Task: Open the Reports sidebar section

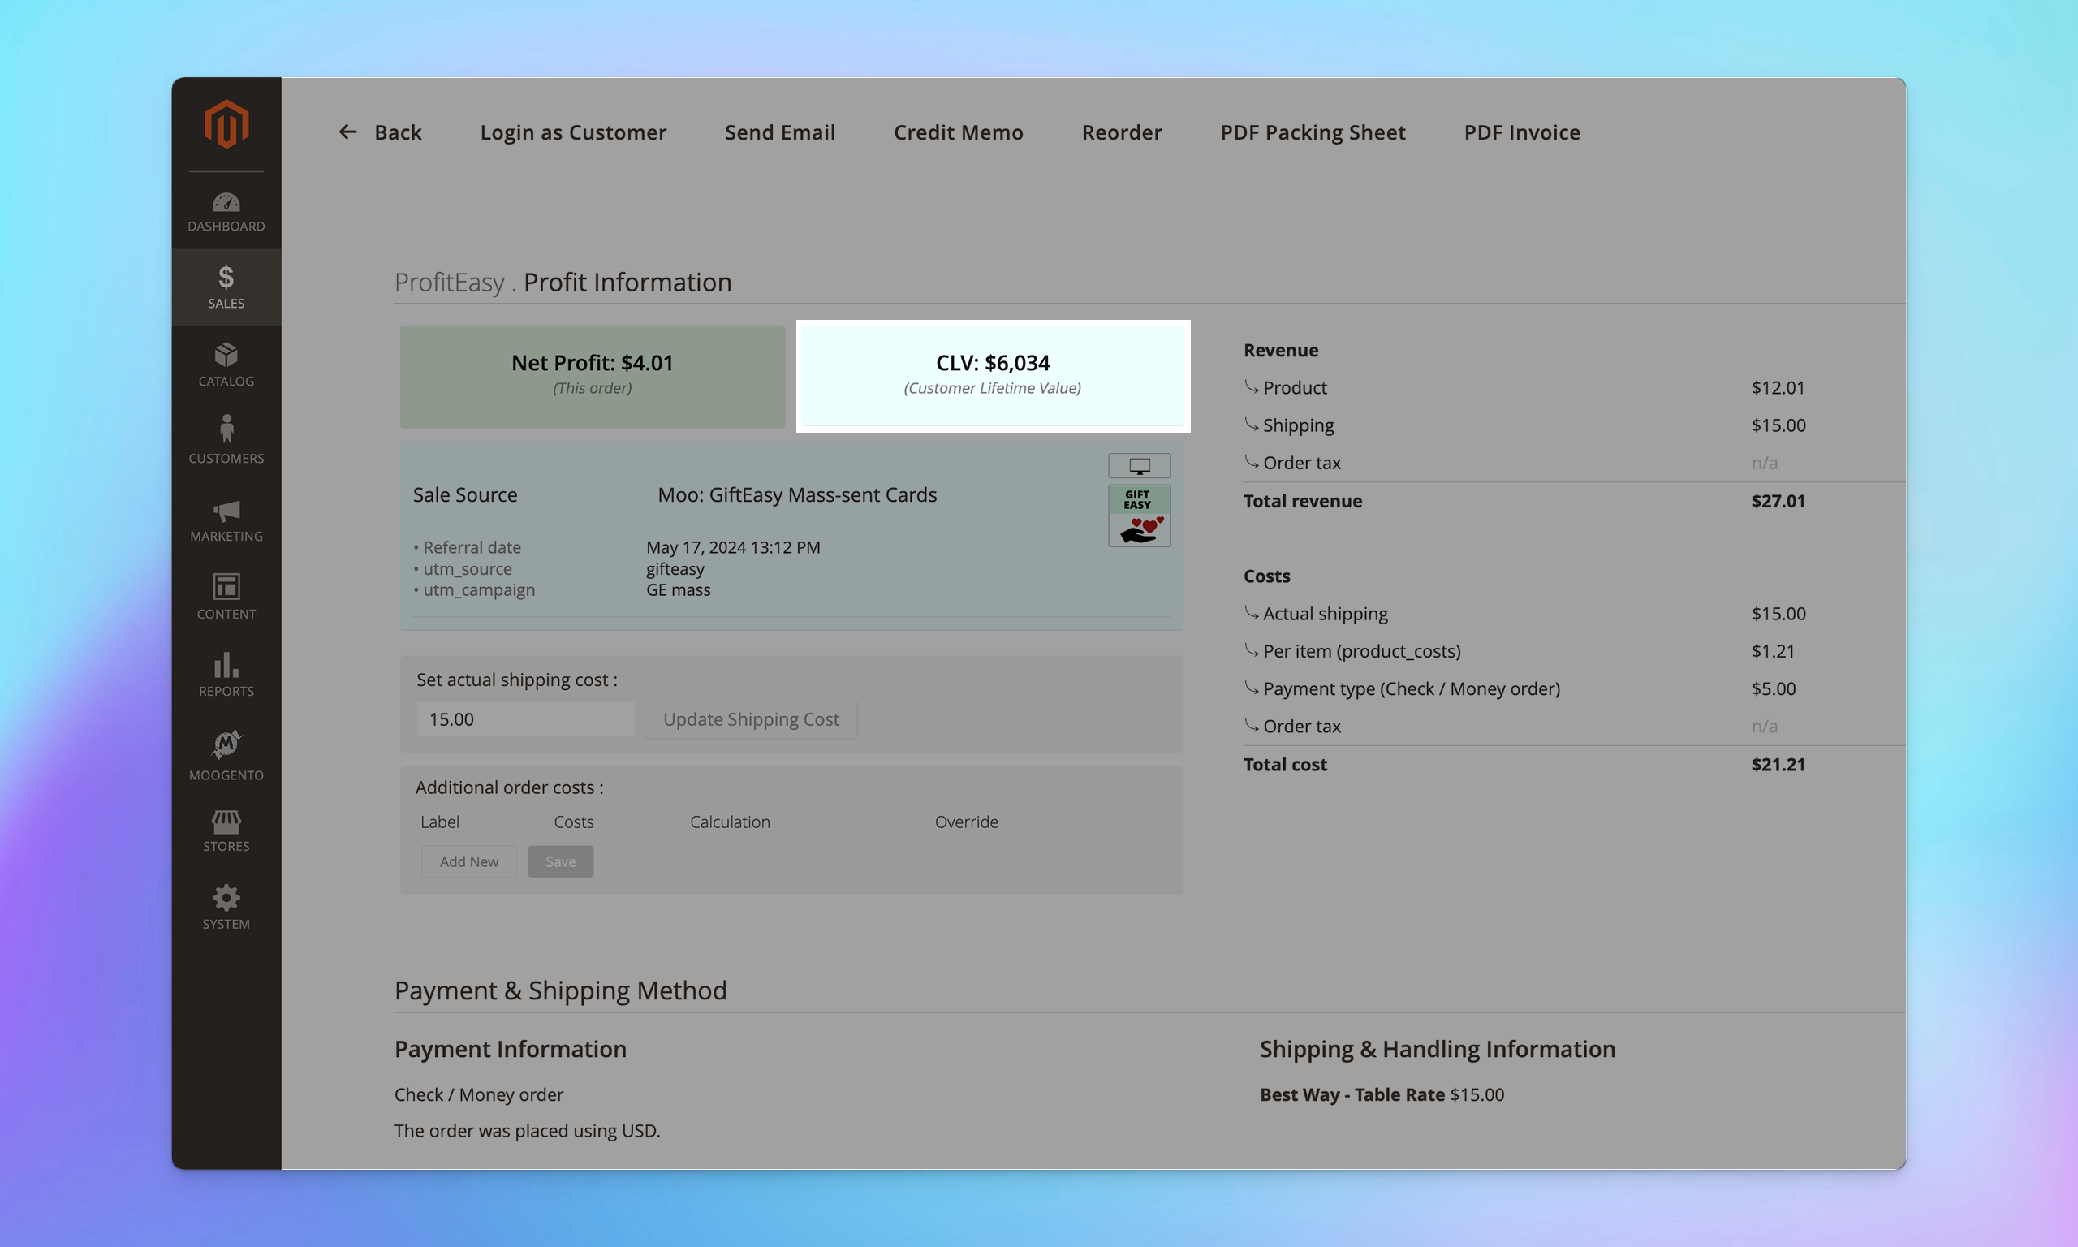Action: tap(226, 675)
